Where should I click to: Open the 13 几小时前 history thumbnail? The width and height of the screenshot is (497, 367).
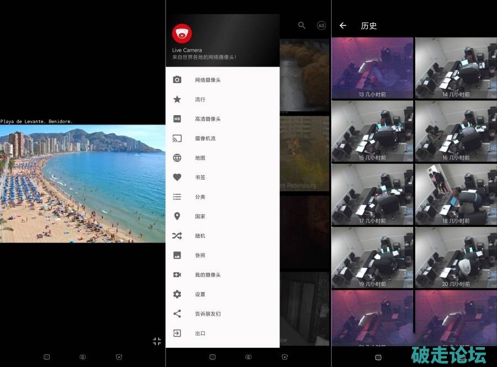tap(372, 68)
